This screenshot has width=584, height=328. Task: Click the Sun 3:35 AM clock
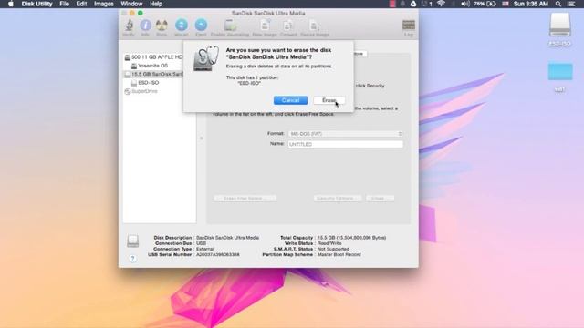[x=531, y=4]
